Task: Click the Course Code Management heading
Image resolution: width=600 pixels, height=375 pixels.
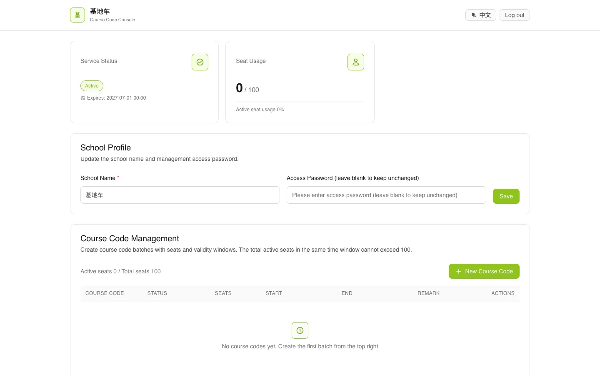Action: (x=130, y=238)
